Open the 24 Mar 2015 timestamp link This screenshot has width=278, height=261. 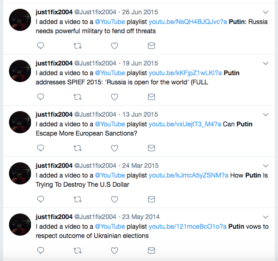tap(140, 166)
